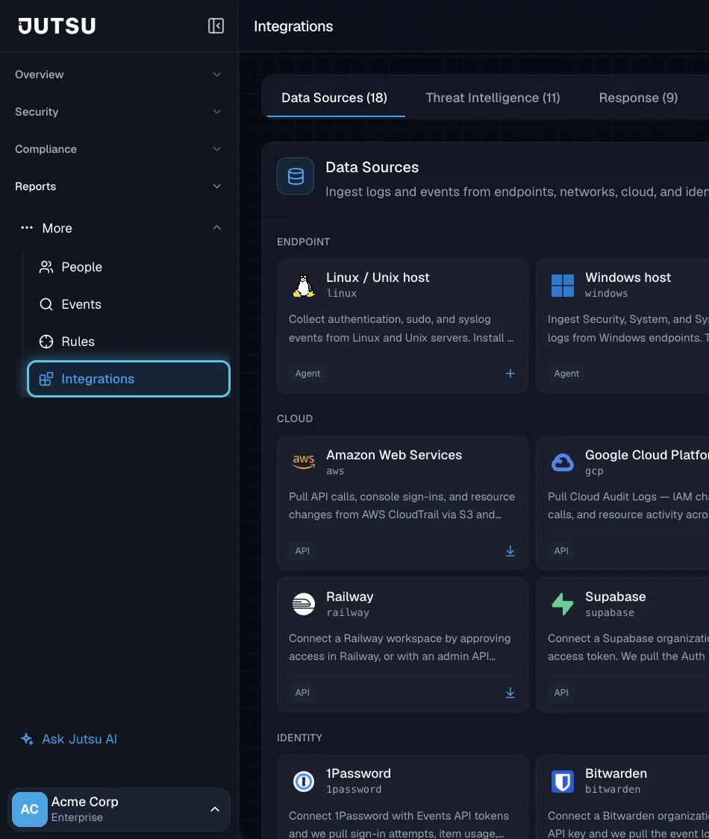Switch to the Data Sources (18) tab
Screen dimensions: 709x839
(x=334, y=98)
